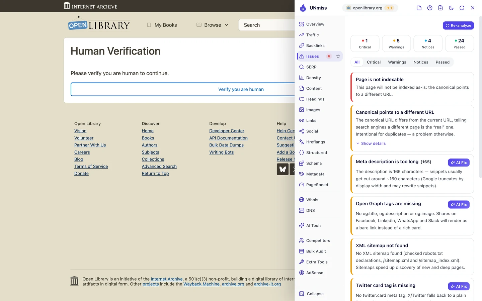Screen dimensions: 482x301
Task: Open the Links sidebar icon
Action: point(302,120)
